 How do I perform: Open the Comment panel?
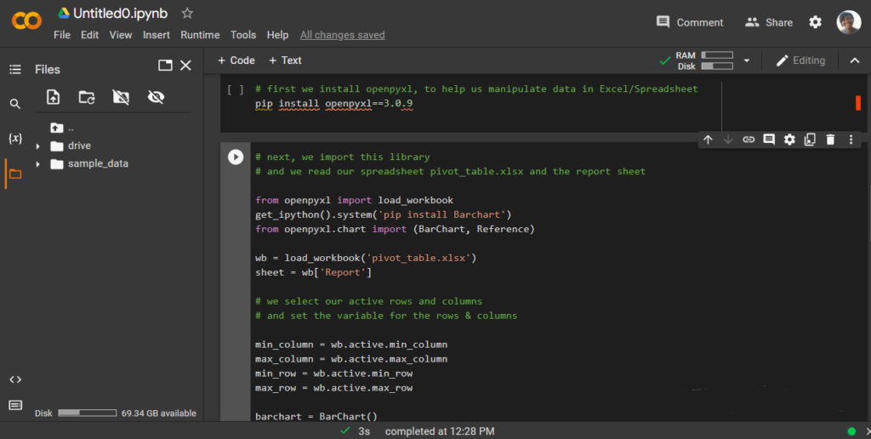click(x=689, y=22)
